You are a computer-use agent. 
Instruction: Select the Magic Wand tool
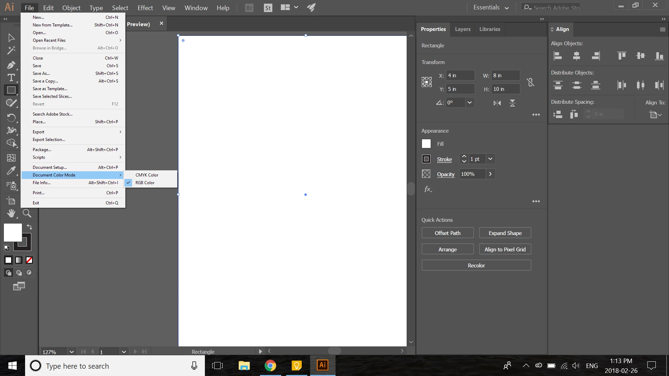click(x=11, y=50)
